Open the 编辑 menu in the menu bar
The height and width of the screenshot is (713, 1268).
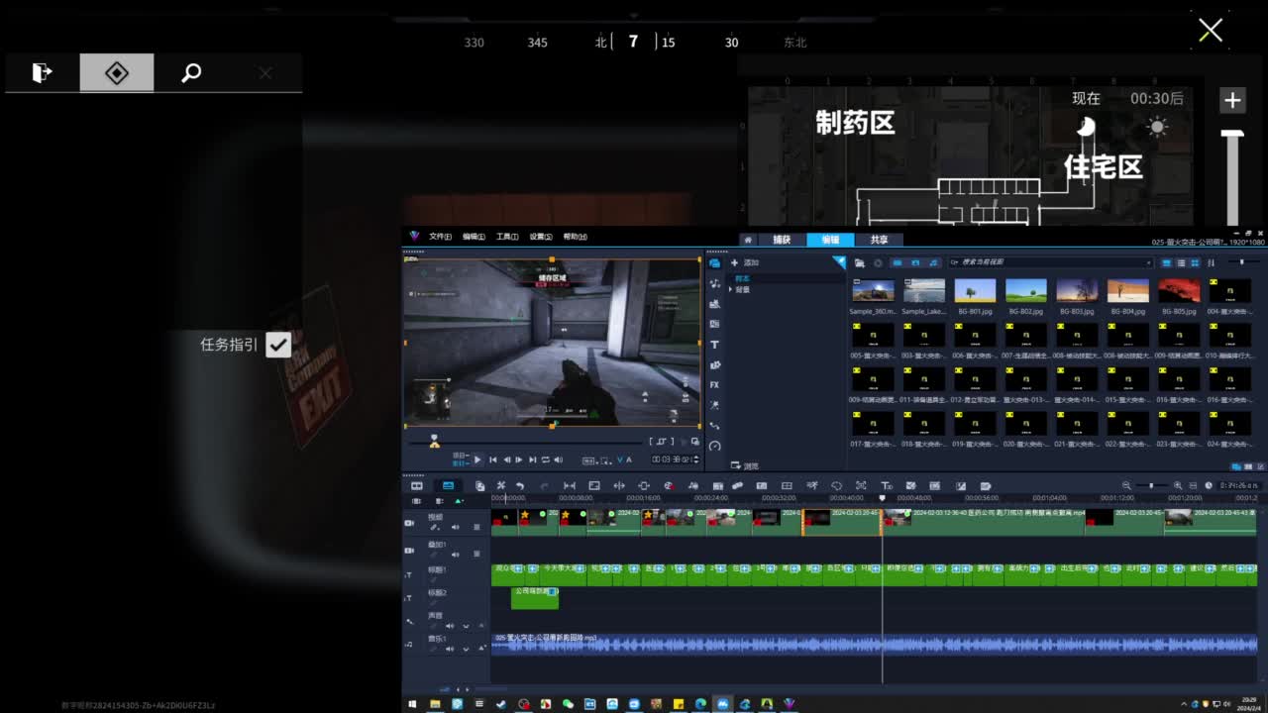click(x=474, y=238)
